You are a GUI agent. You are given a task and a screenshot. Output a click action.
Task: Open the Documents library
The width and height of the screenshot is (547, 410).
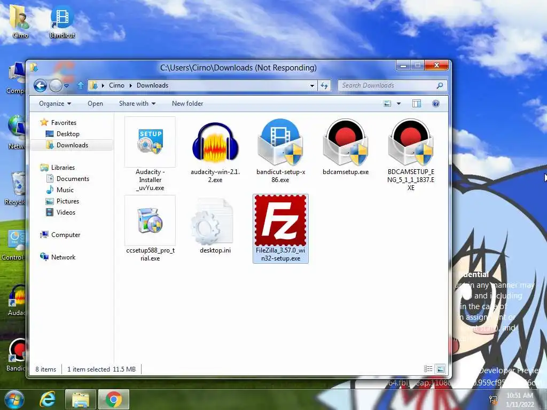point(73,179)
